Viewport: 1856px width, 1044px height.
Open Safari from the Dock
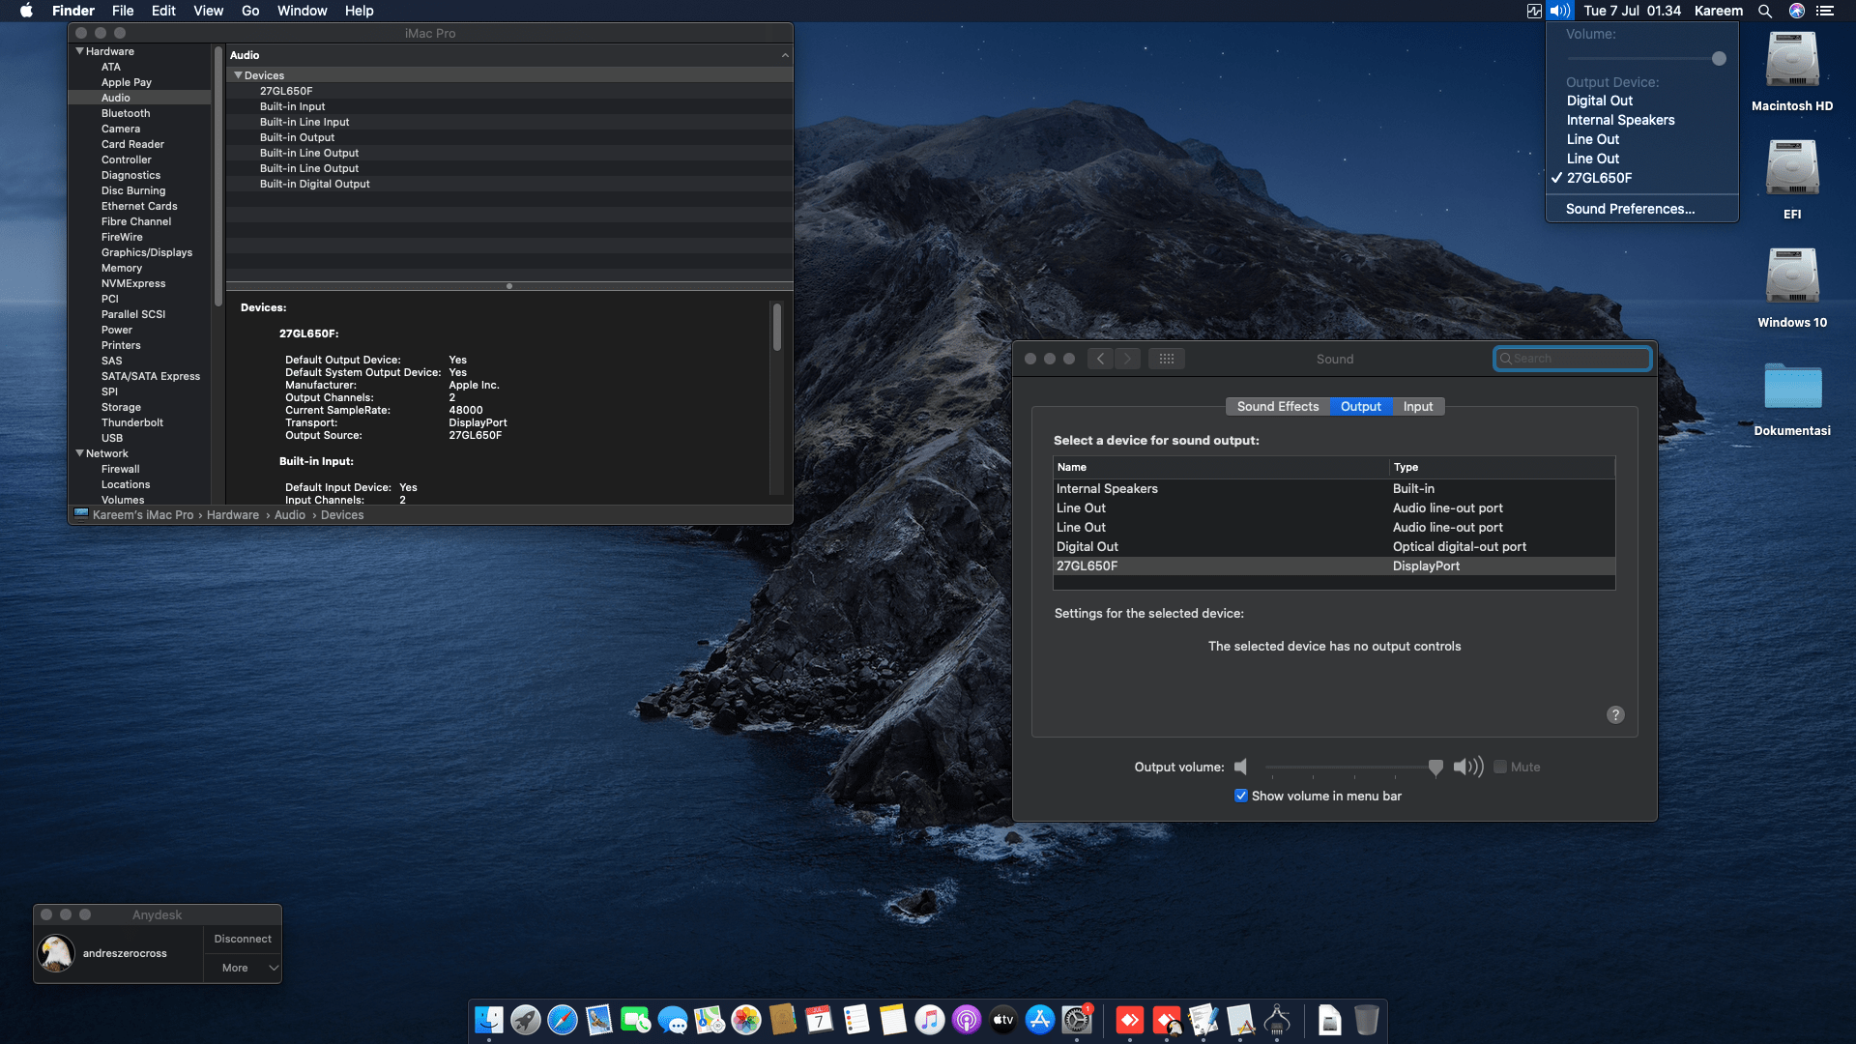coord(561,1020)
